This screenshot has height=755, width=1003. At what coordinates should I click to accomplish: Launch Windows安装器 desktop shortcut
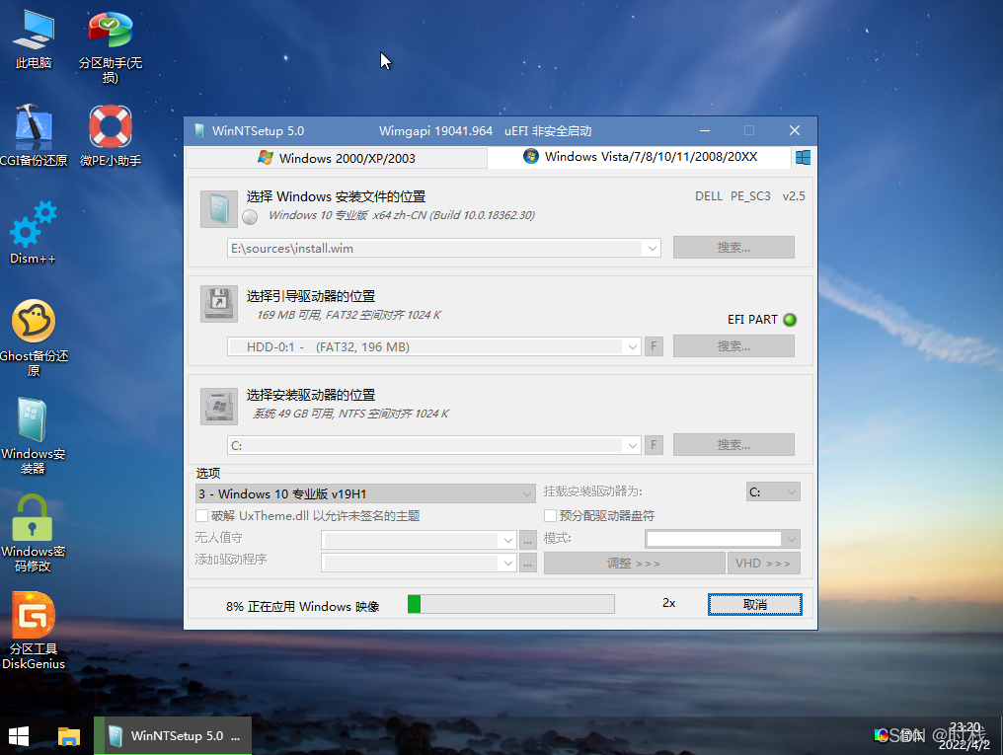pos(34,436)
